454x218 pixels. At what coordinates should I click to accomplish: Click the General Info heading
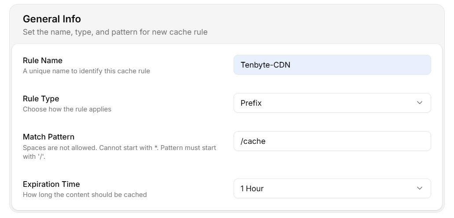click(52, 19)
